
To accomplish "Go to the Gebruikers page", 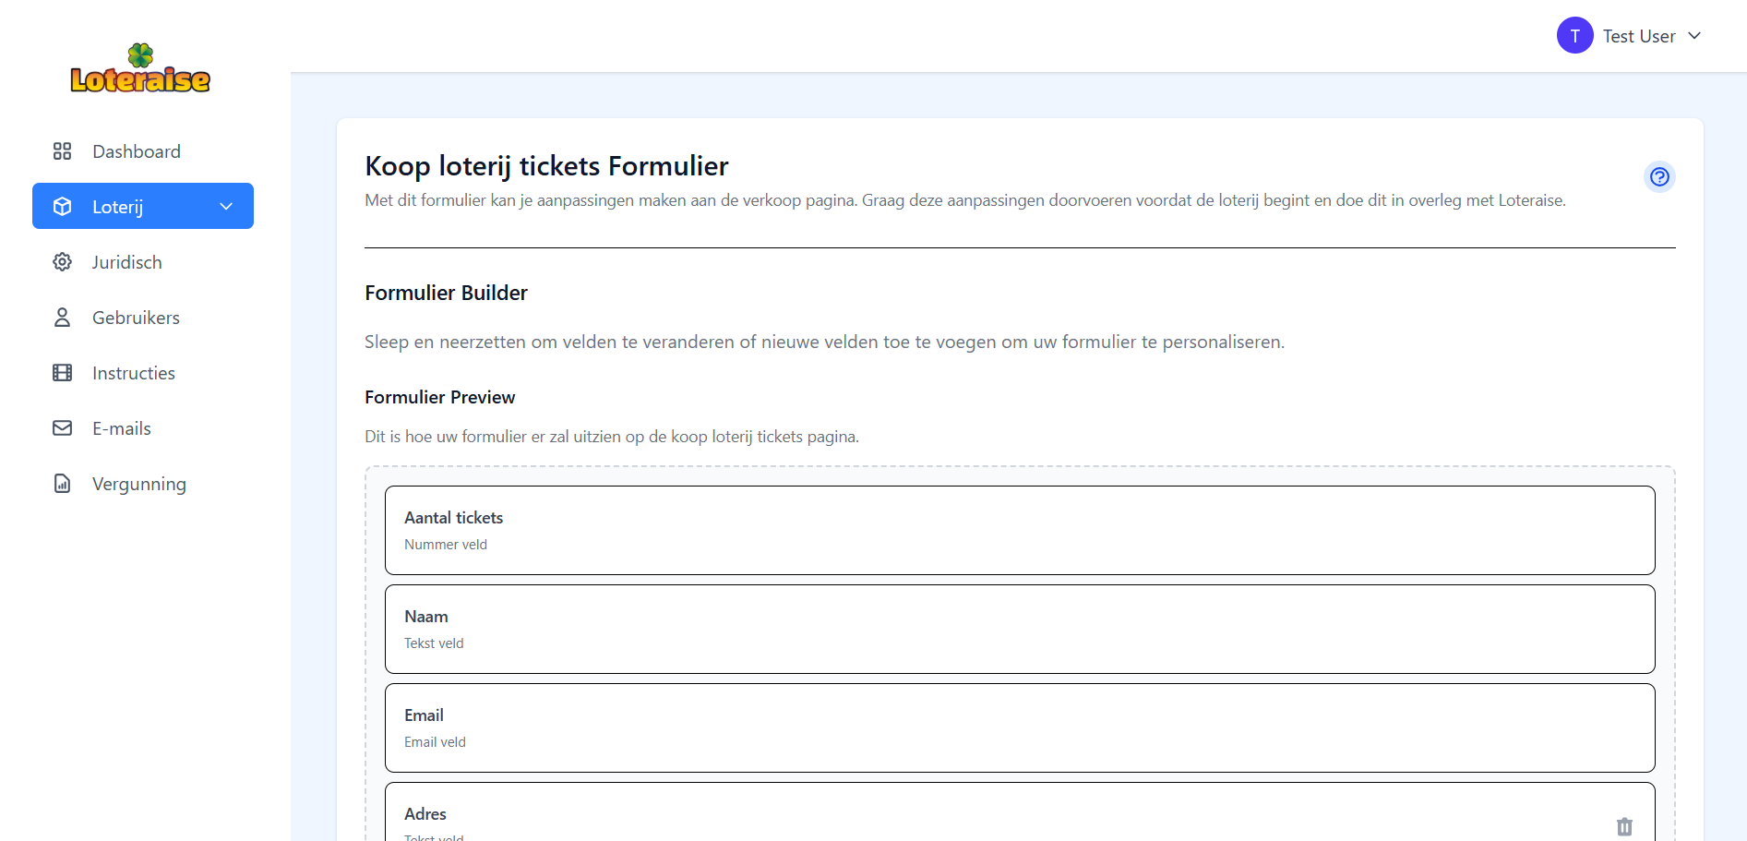I will (136, 318).
